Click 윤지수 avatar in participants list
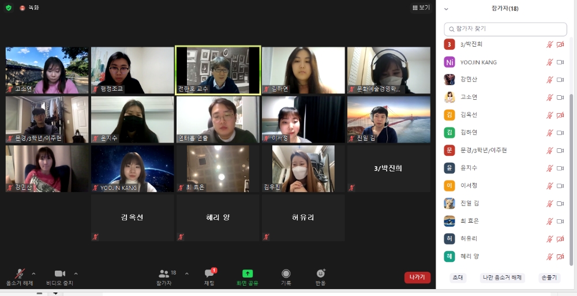Screen dimensions: 577x296 449,168
